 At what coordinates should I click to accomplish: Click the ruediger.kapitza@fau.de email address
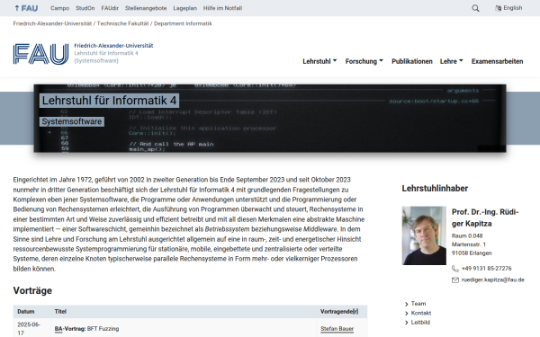pos(493,279)
